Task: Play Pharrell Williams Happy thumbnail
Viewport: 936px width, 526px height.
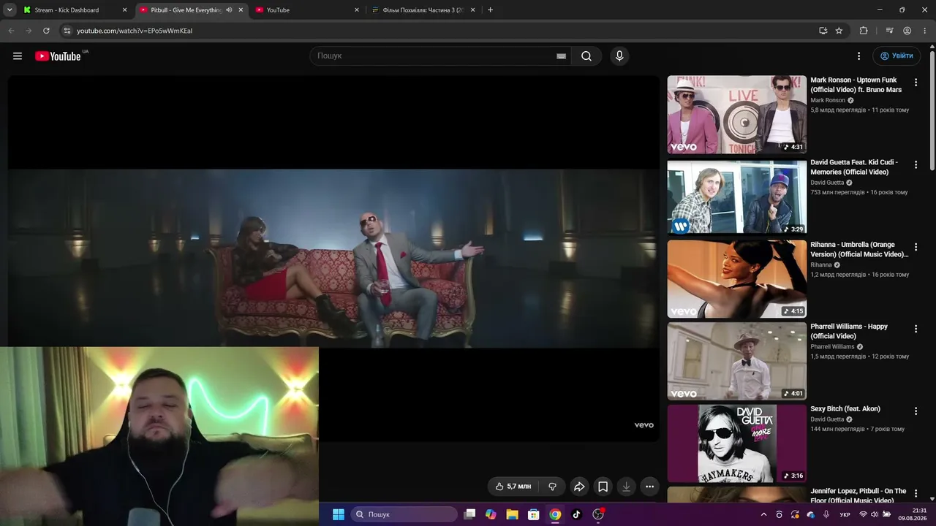Action: 736,361
